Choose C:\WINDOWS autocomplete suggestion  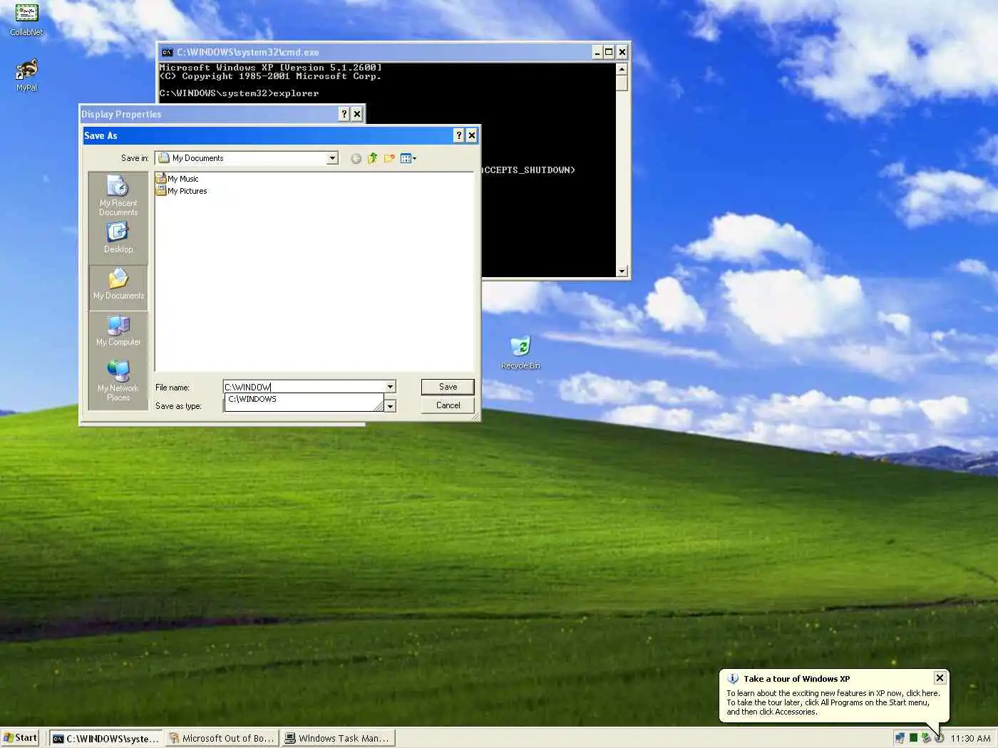[303, 400]
